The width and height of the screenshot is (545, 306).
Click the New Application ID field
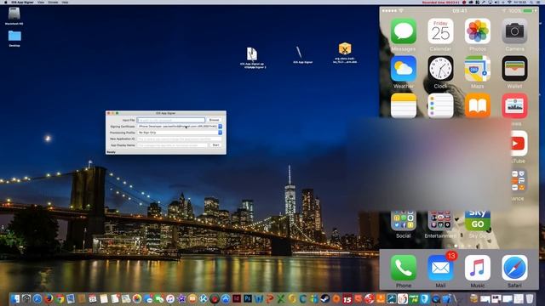(x=180, y=139)
